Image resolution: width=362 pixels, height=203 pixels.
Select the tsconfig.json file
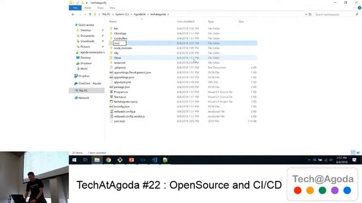(x=122, y=107)
